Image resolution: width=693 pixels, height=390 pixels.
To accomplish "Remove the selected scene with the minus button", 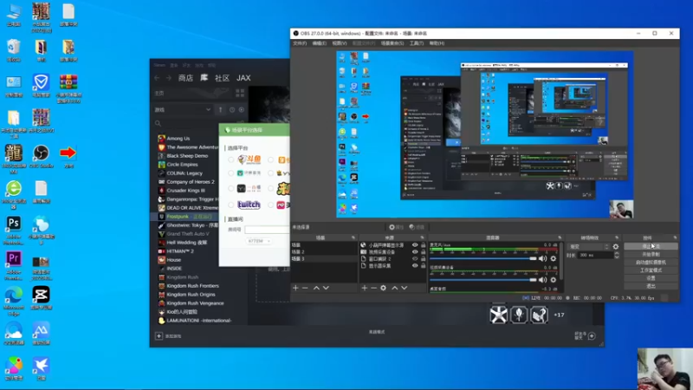I will (x=305, y=288).
